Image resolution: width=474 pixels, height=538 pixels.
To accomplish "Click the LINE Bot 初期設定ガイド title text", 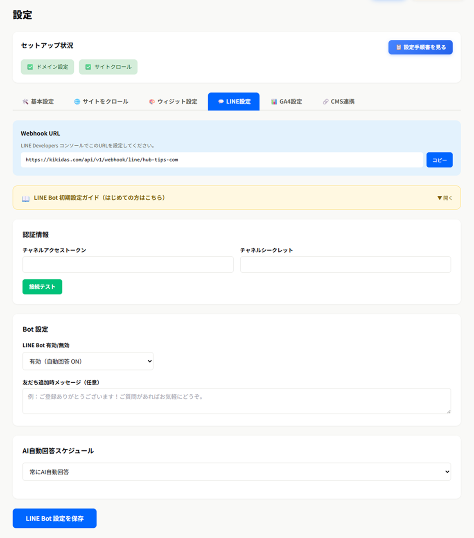I will pos(99,198).
